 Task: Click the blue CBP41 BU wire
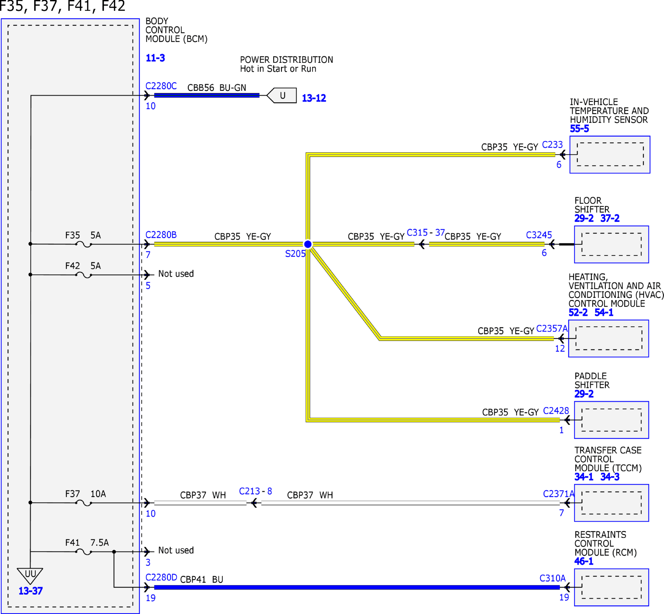pos(357,588)
